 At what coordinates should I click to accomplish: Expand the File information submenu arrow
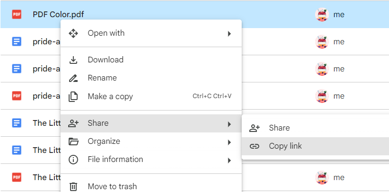(x=229, y=160)
